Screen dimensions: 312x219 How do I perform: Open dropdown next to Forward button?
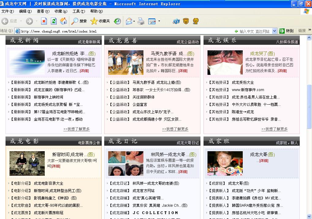pyautogui.click(x=36, y=21)
